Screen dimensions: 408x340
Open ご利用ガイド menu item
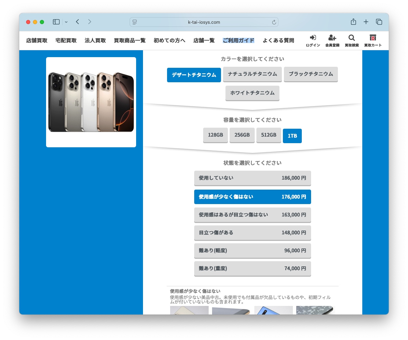(x=239, y=41)
